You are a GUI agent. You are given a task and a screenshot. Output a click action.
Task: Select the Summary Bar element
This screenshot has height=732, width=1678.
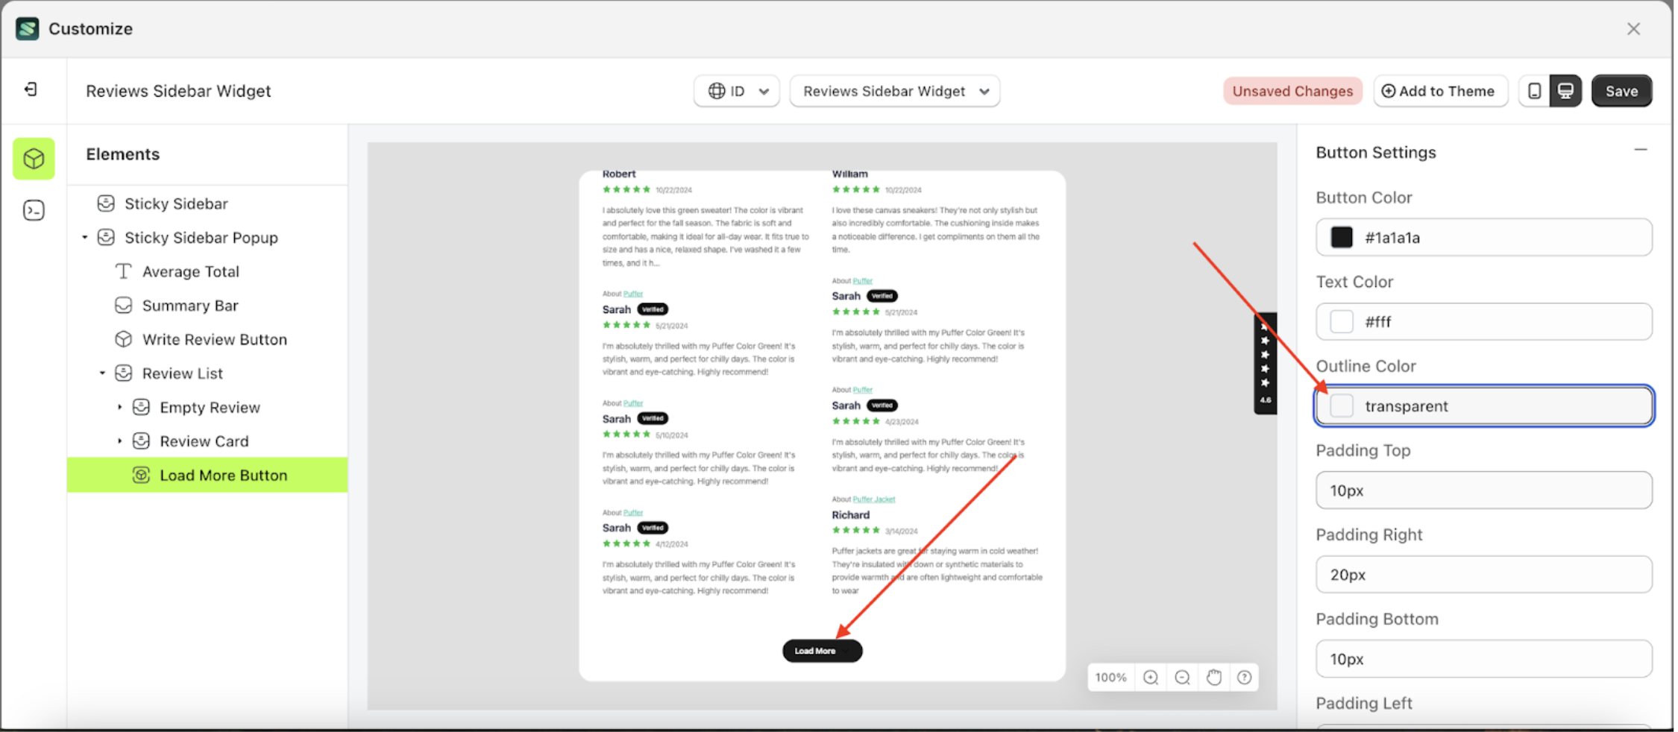click(x=191, y=305)
